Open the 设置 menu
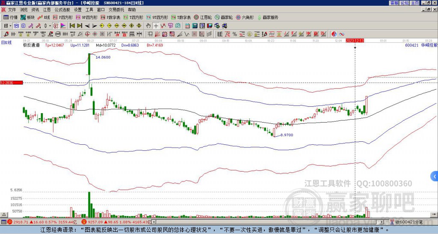Viewport: 438px width, 234px height. tap(78, 10)
